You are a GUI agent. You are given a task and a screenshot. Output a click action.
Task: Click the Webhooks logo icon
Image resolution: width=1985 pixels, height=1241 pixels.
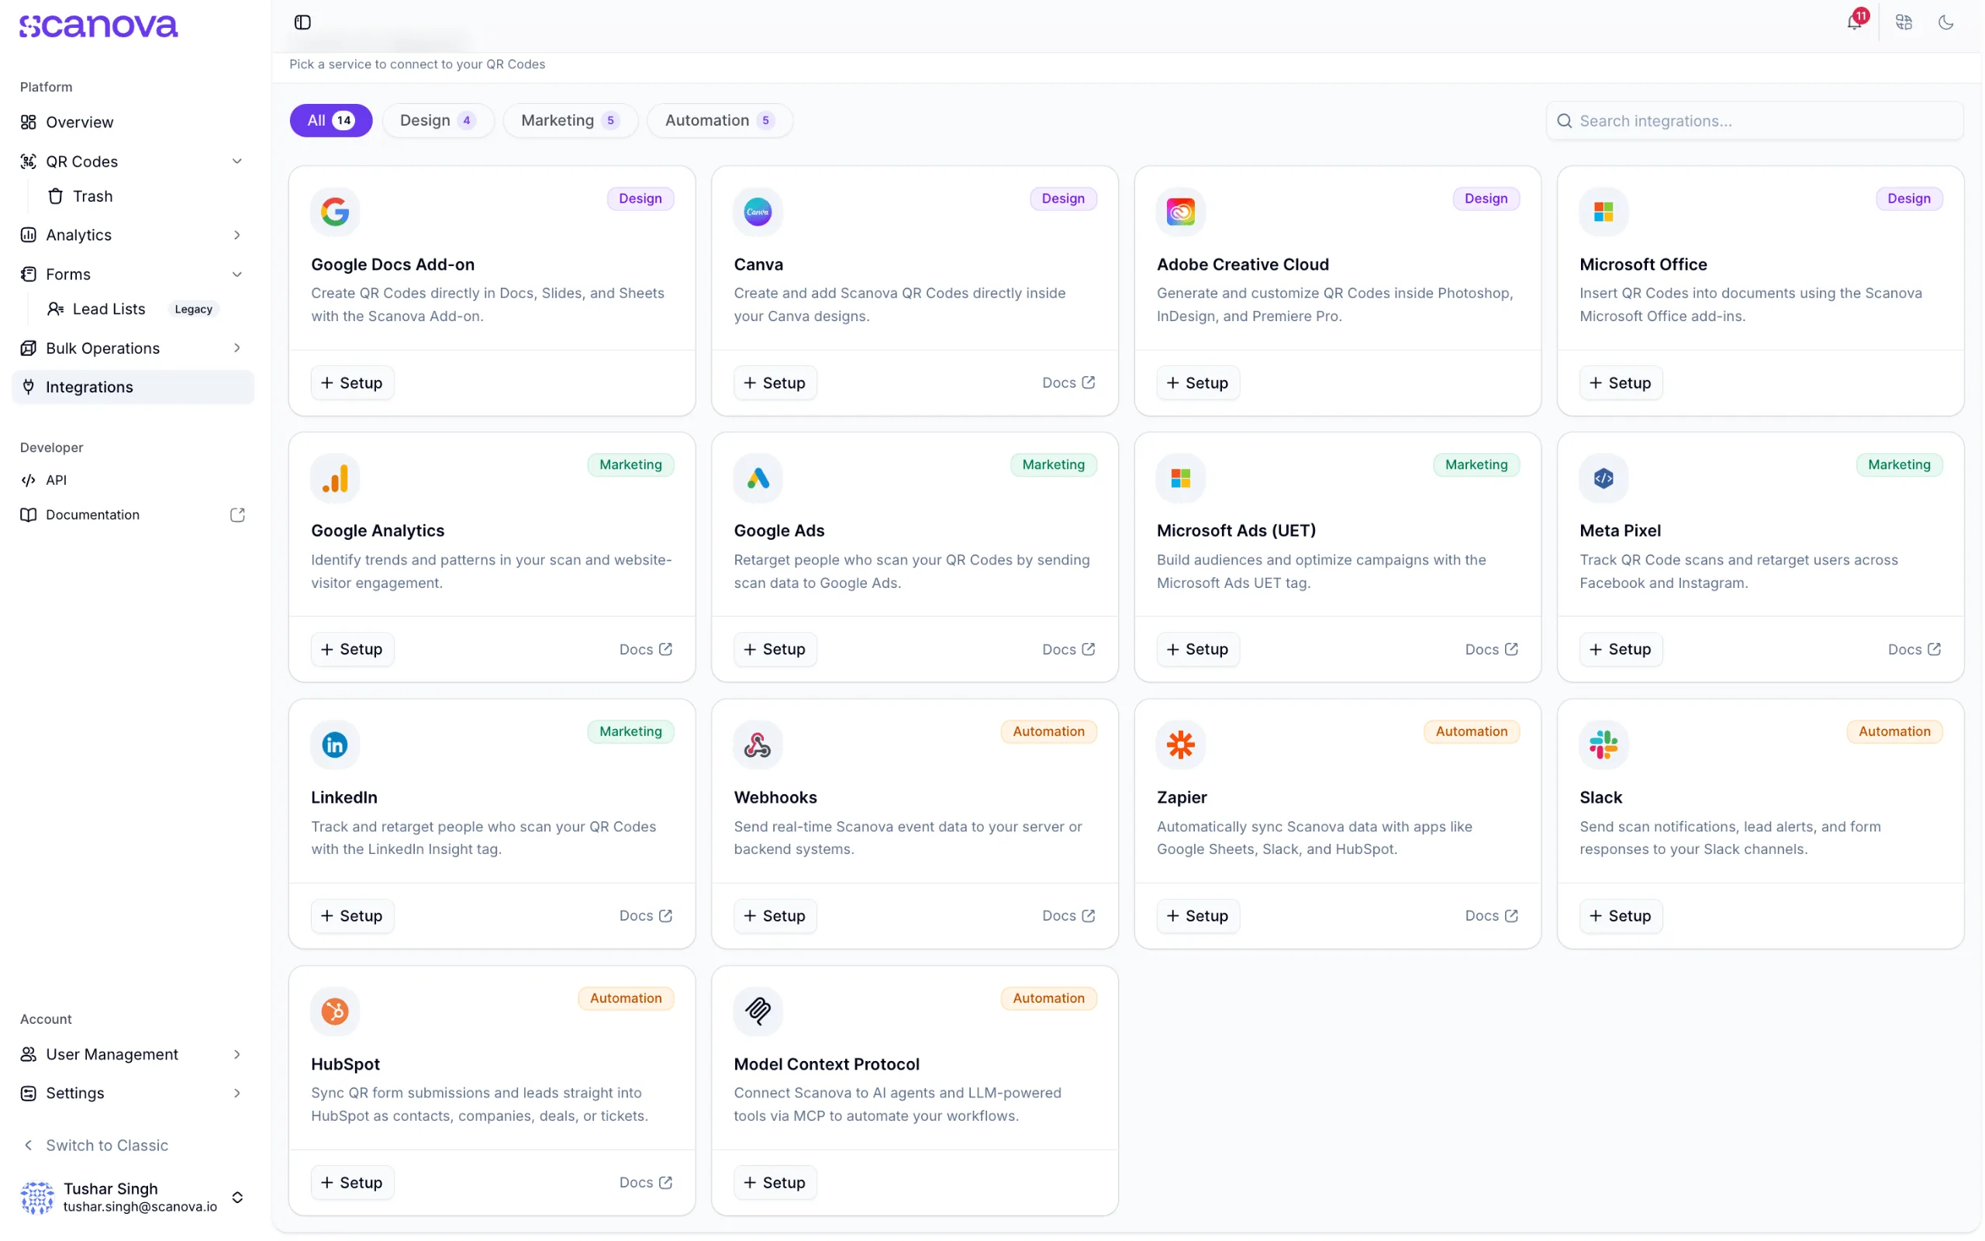tap(758, 745)
